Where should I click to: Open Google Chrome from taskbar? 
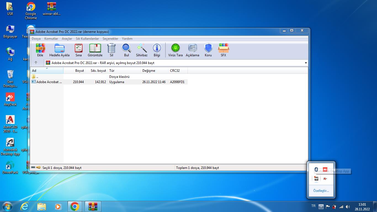pyautogui.click(x=75, y=206)
